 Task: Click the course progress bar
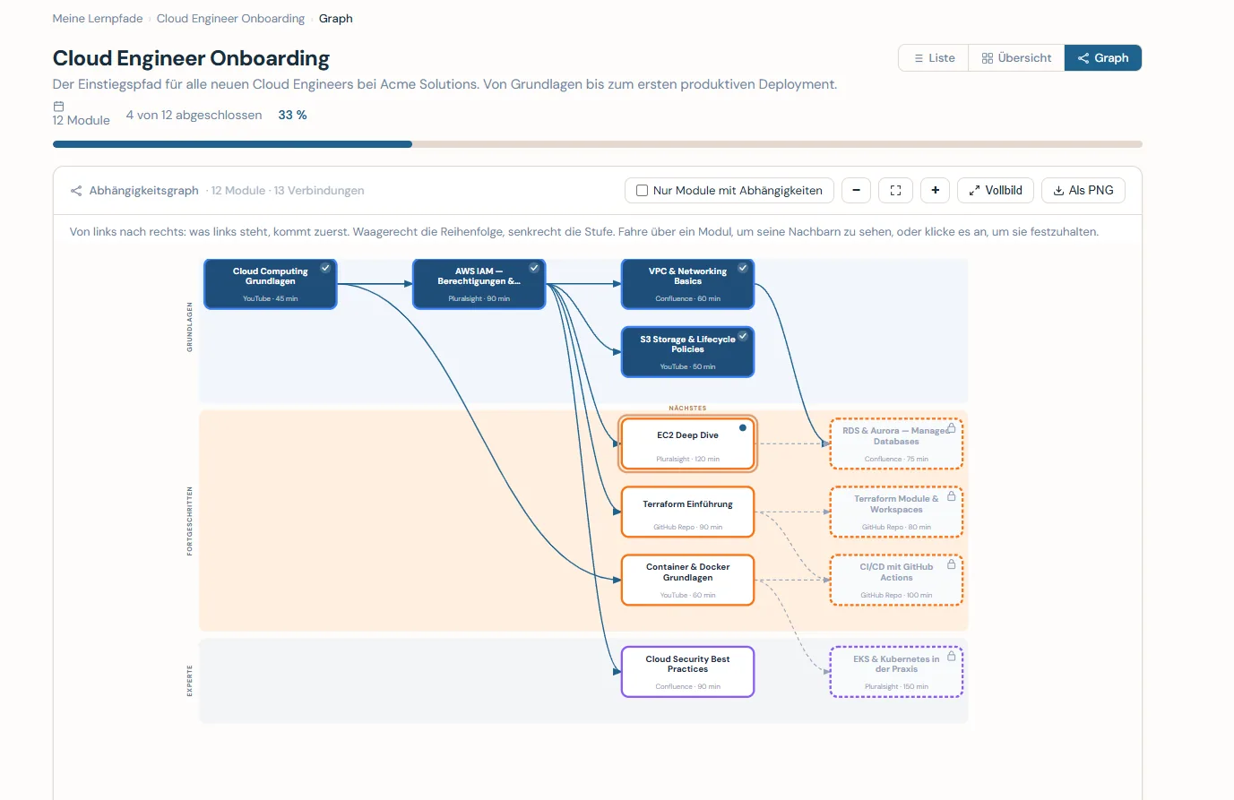coord(597,144)
